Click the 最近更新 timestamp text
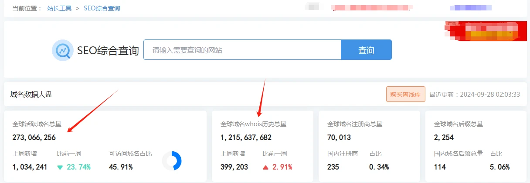 click(475, 94)
